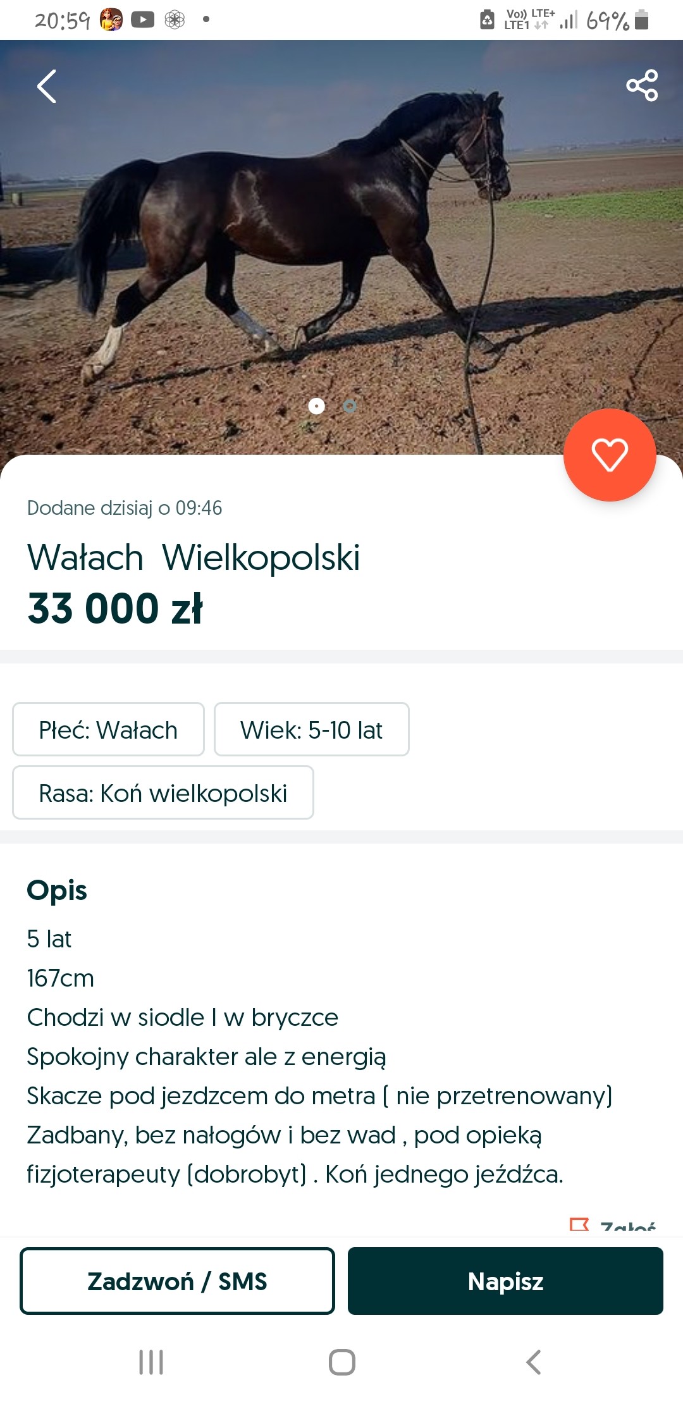Image resolution: width=683 pixels, height=1404 pixels.
Task: Report listing via the flag icon
Action: tap(579, 1226)
